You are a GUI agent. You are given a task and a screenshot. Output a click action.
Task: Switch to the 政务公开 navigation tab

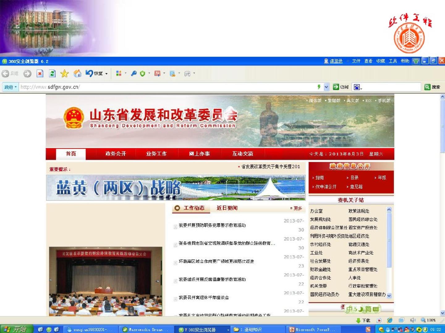(116, 154)
